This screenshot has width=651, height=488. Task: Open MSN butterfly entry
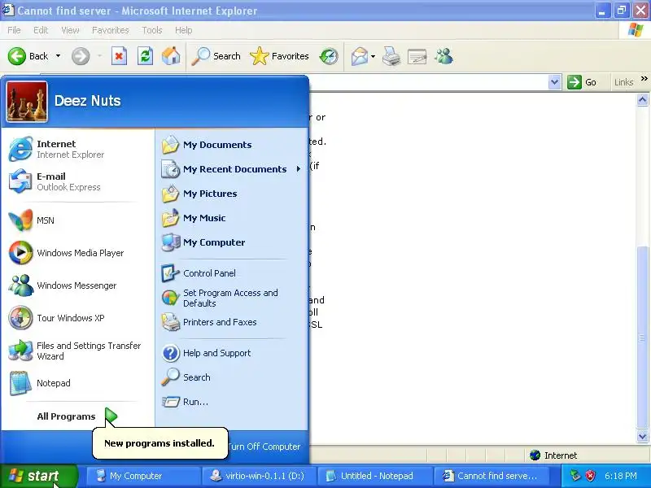[x=76, y=220]
